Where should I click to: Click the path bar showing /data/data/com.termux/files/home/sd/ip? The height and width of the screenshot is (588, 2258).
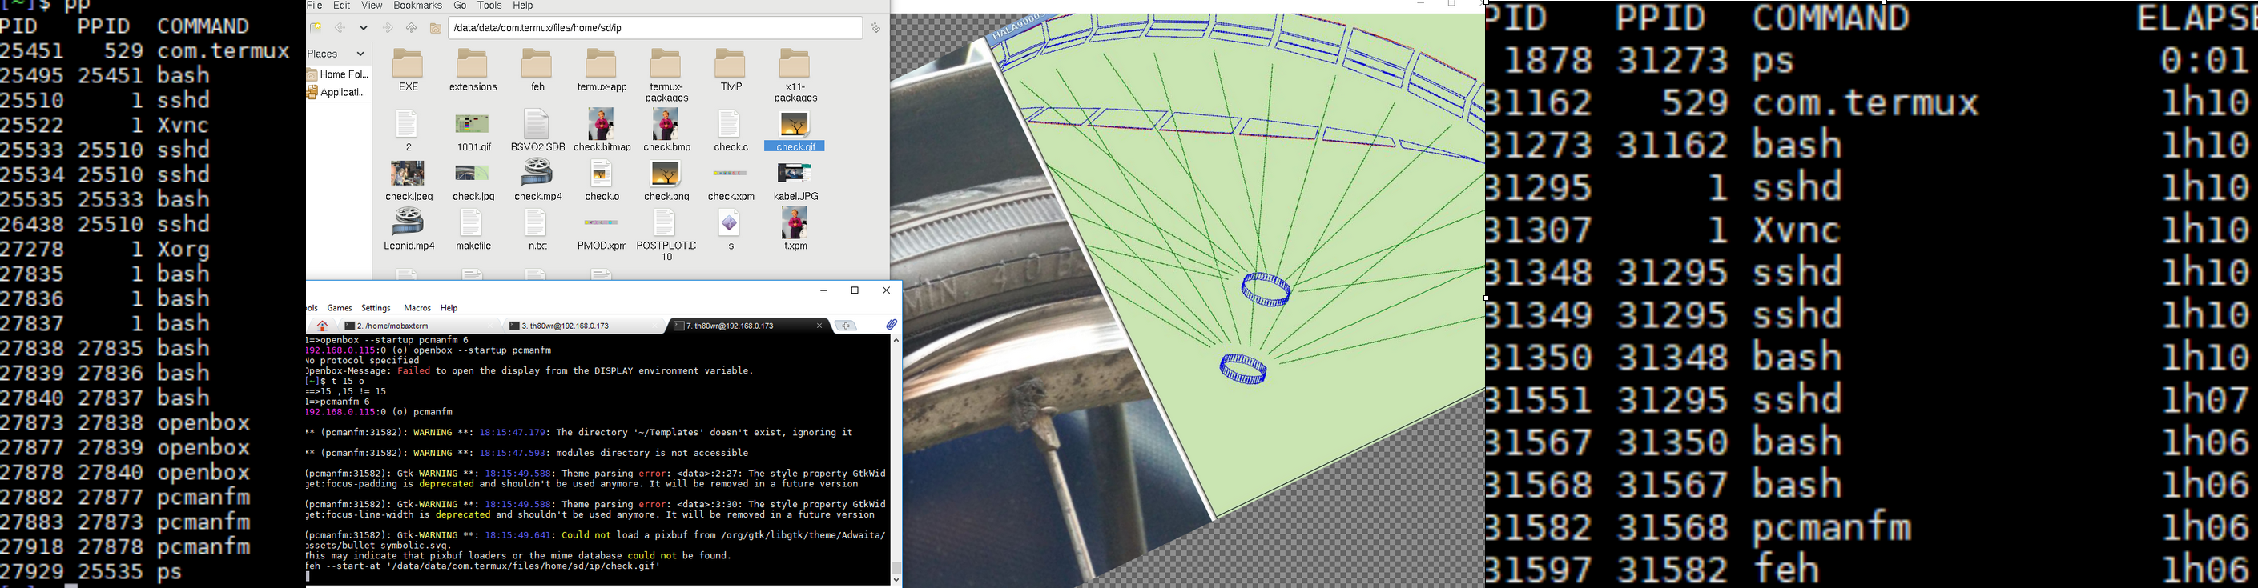[654, 28]
